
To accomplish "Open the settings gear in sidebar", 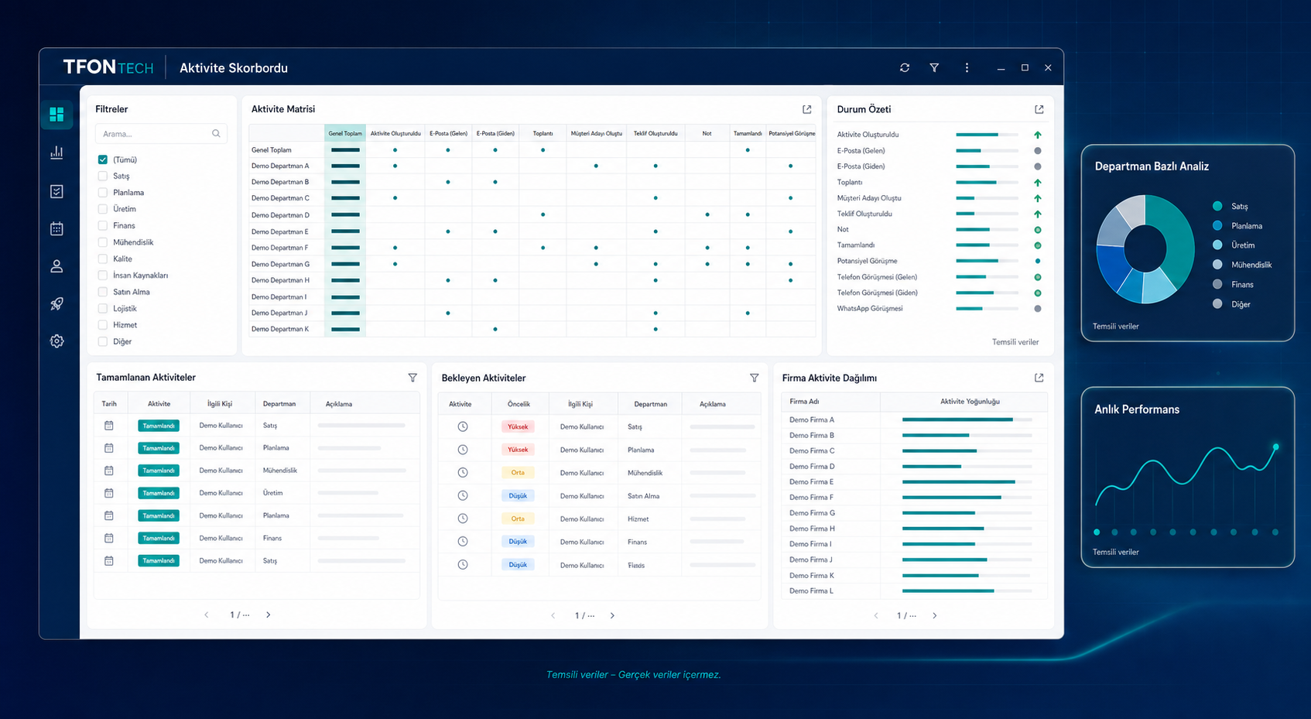I will 56,341.
